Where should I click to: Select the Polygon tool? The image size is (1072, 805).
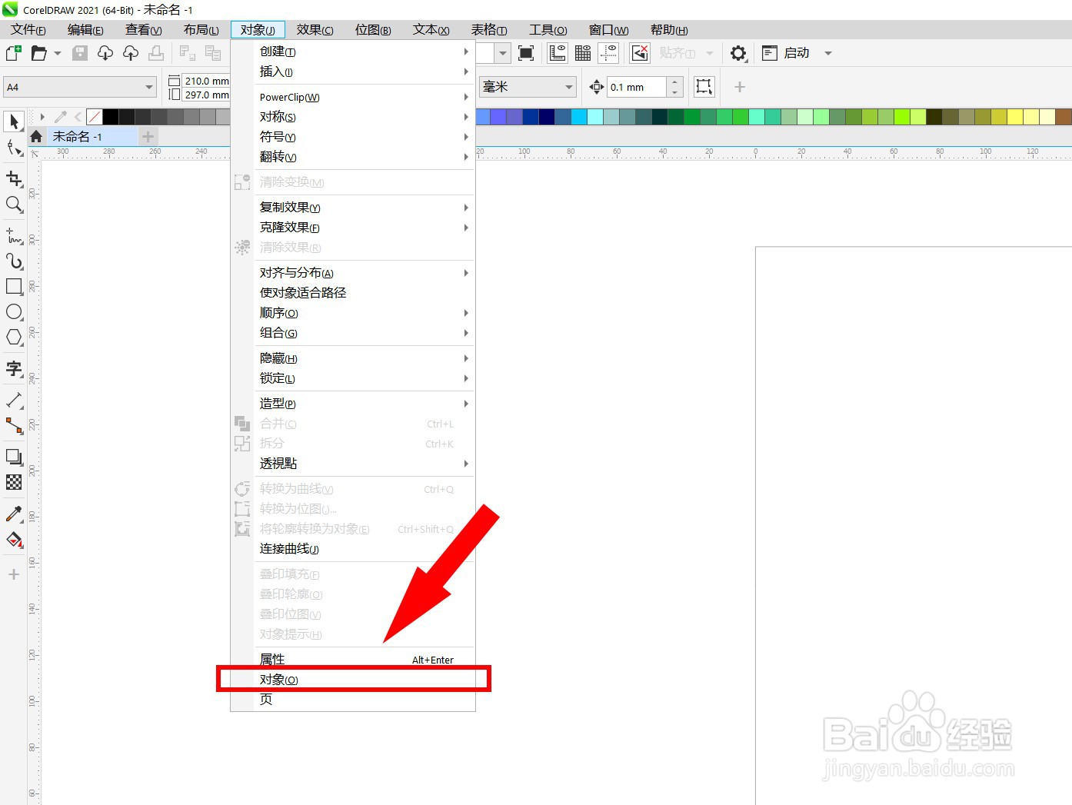tap(14, 337)
